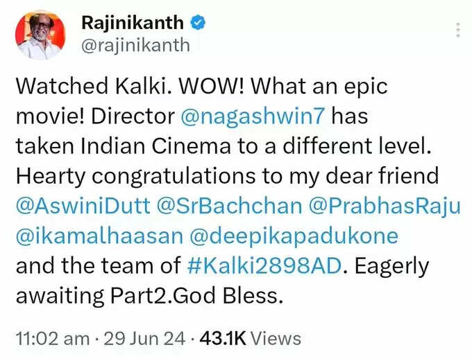Open the #Kalki2898AD hashtag
Screen dimensions: 472x361
[x=264, y=266]
